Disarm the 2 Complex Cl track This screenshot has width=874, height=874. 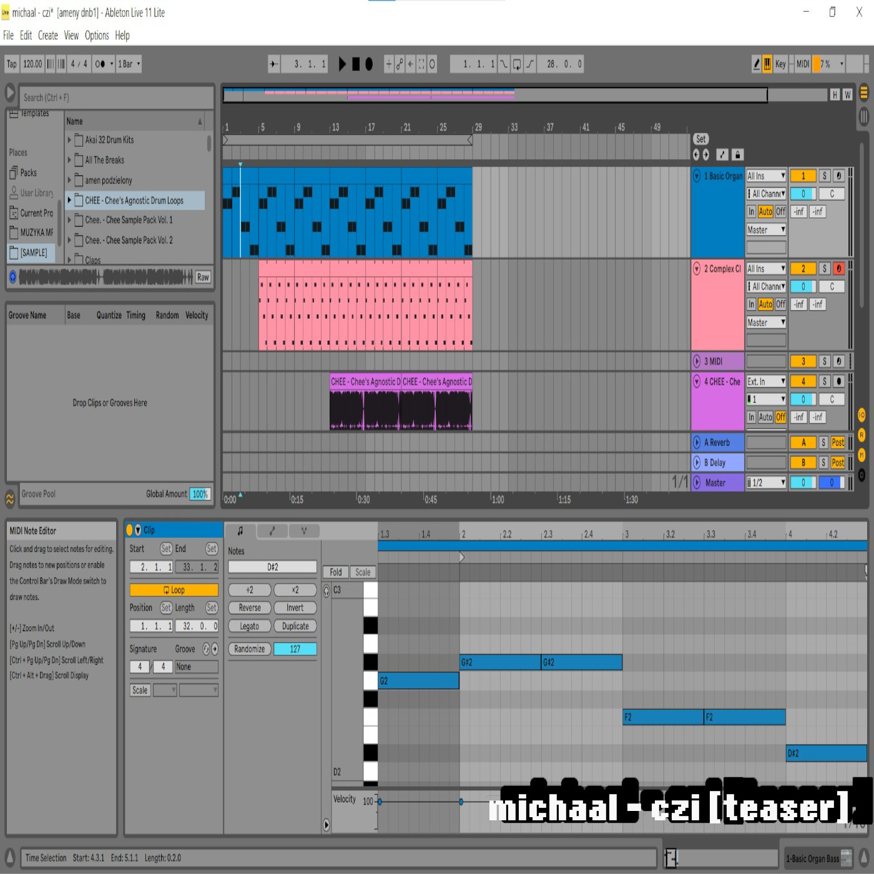click(838, 268)
